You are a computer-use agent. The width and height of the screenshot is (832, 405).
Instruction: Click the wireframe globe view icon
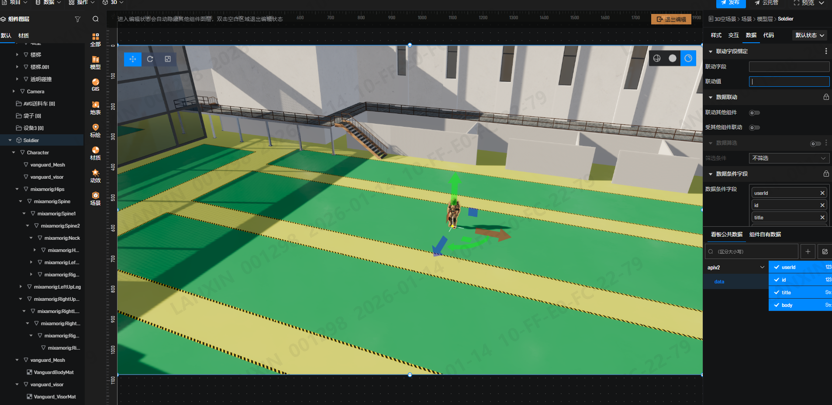(x=657, y=58)
